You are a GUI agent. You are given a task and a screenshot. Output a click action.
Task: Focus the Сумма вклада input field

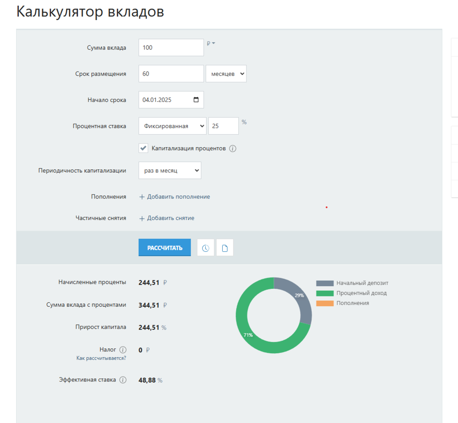click(171, 47)
